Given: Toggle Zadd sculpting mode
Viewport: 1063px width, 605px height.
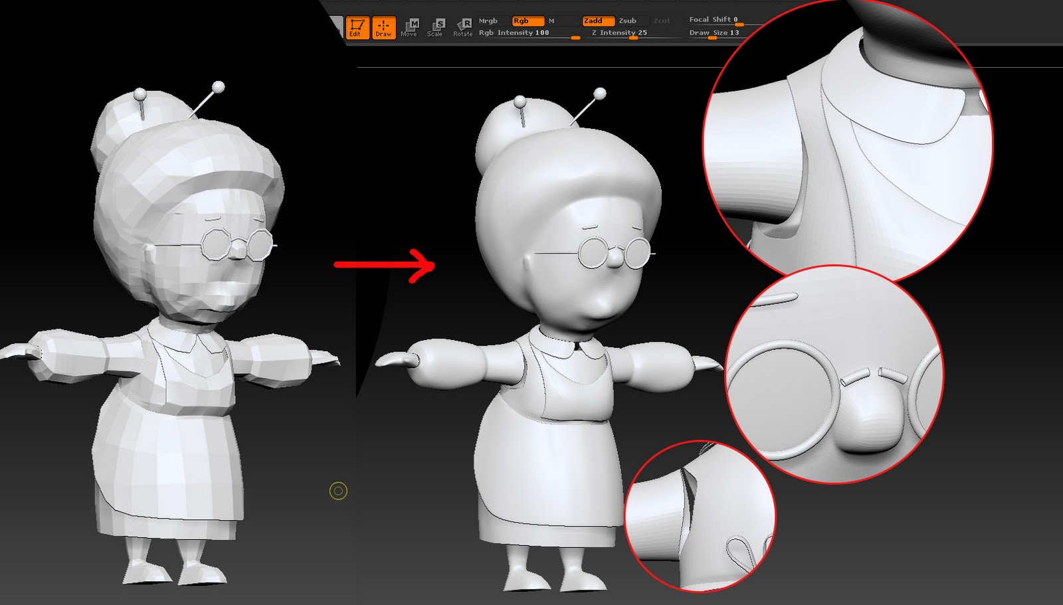Looking at the screenshot, I should click(x=598, y=21).
